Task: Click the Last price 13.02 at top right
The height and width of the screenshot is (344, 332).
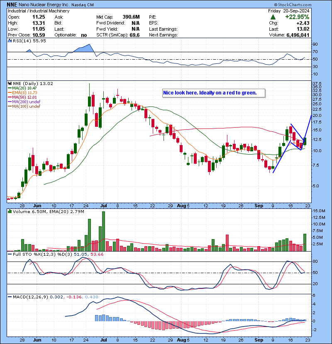Action: pyautogui.click(x=303, y=29)
